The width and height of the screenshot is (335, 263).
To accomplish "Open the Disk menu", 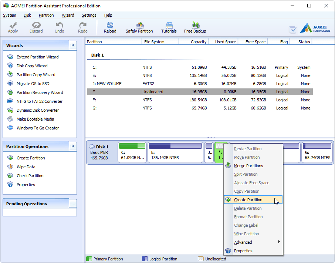I will (x=27, y=15).
